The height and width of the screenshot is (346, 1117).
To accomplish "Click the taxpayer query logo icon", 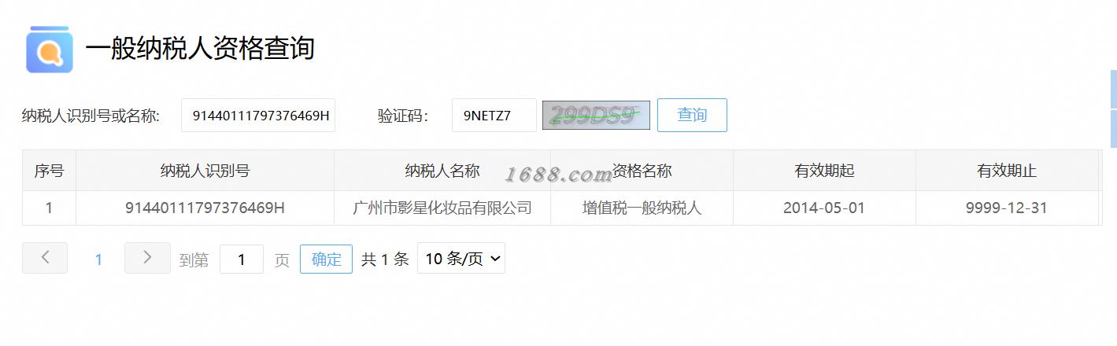I will (50, 50).
